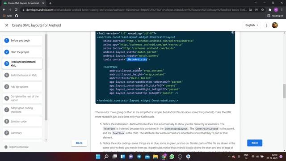Open Task View on the taskbar
The width and height of the screenshot is (286, 161).
click(x=114, y=157)
